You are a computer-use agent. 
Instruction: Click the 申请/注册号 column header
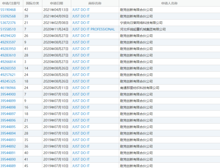click(x=11, y=3)
